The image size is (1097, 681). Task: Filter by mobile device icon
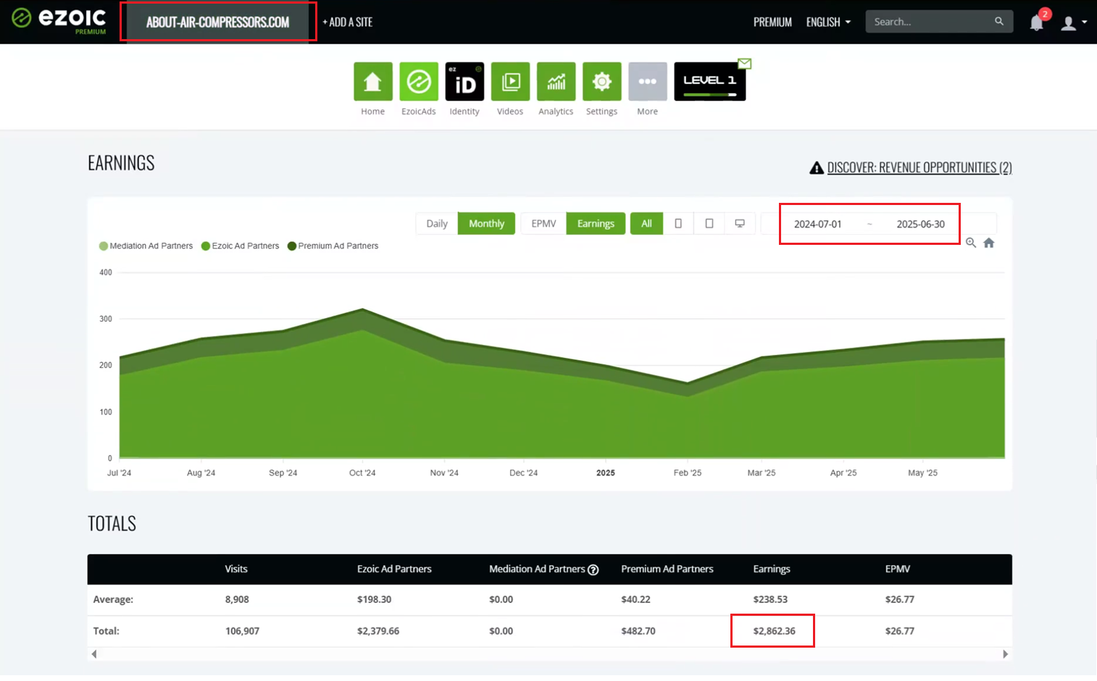click(x=678, y=223)
